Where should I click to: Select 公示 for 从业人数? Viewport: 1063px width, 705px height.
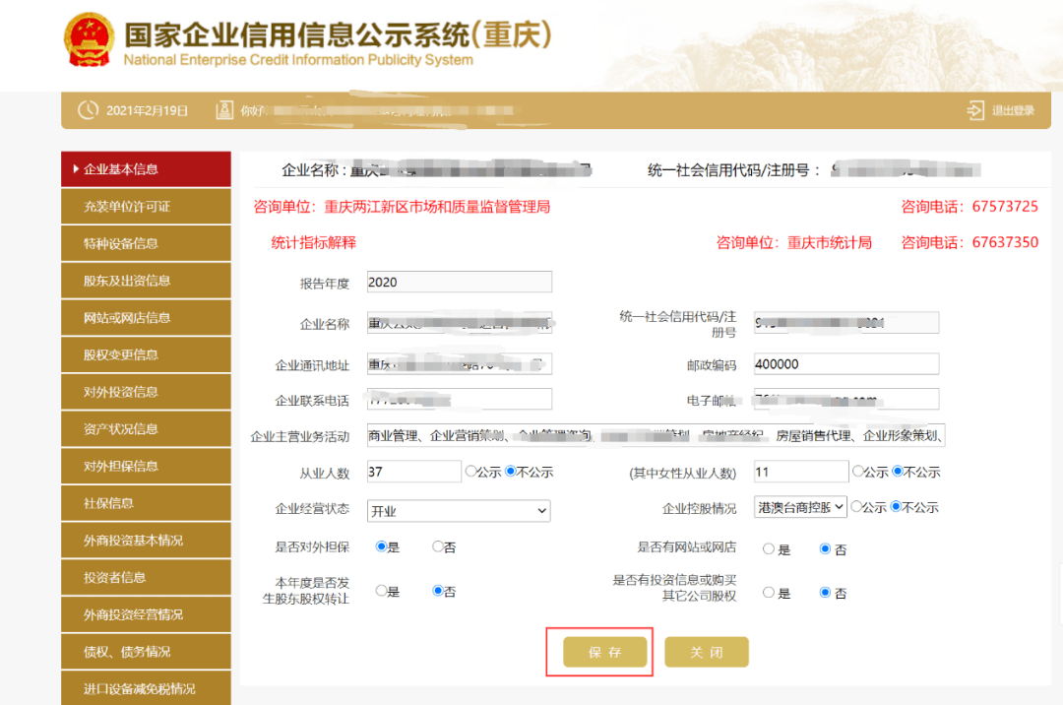coord(471,471)
